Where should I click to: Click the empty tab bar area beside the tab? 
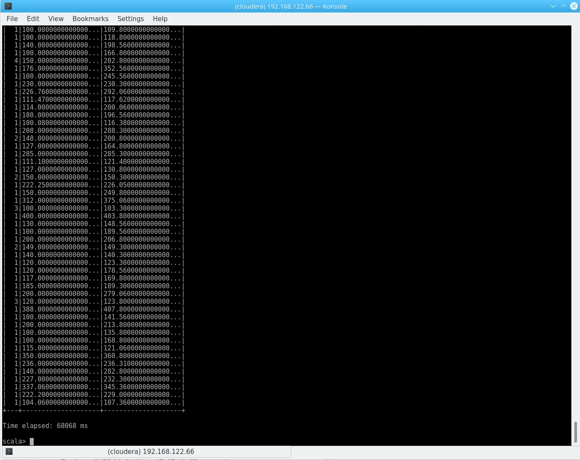click(432, 451)
